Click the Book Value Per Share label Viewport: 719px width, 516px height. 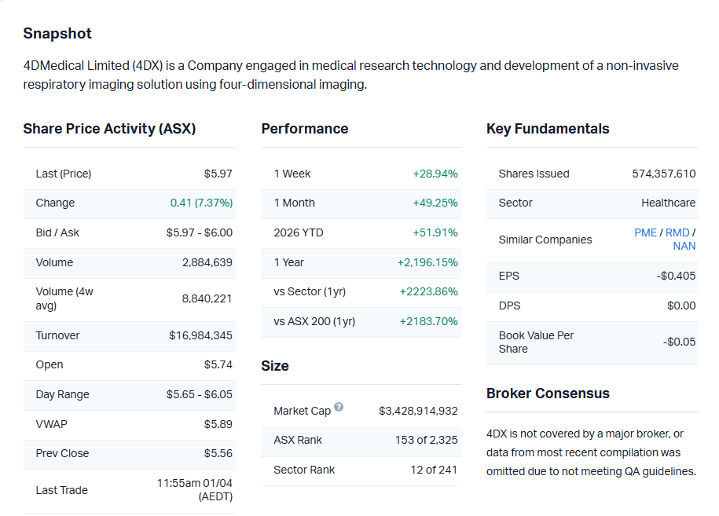click(x=536, y=342)
